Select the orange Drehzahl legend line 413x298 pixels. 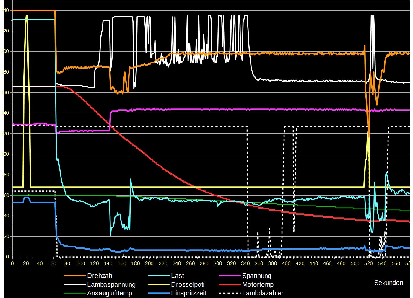point(74,276)
